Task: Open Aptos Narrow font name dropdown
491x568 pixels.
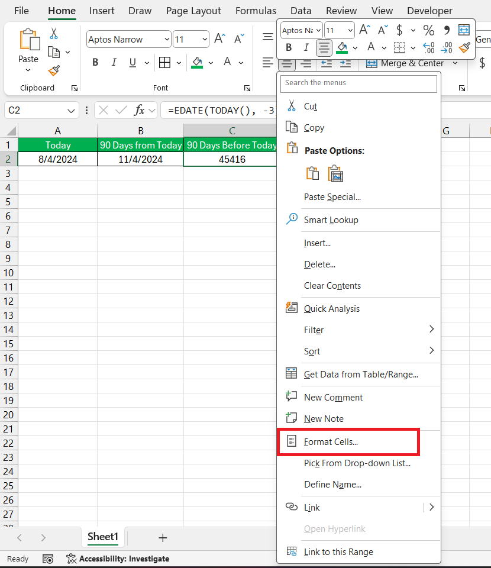Action: click(167, 39)
